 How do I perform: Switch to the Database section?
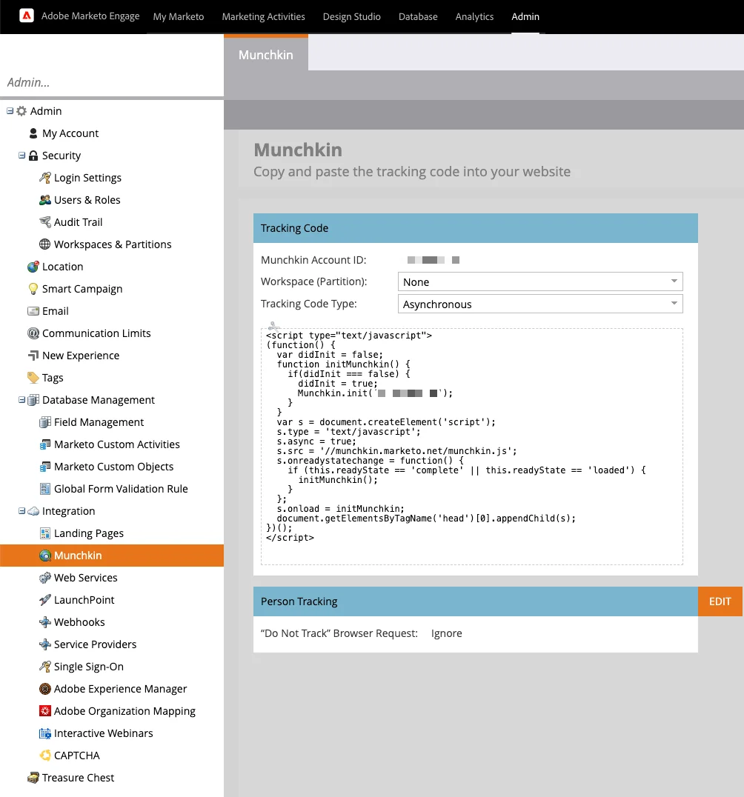pyautogui.click(x=418, y=17)
